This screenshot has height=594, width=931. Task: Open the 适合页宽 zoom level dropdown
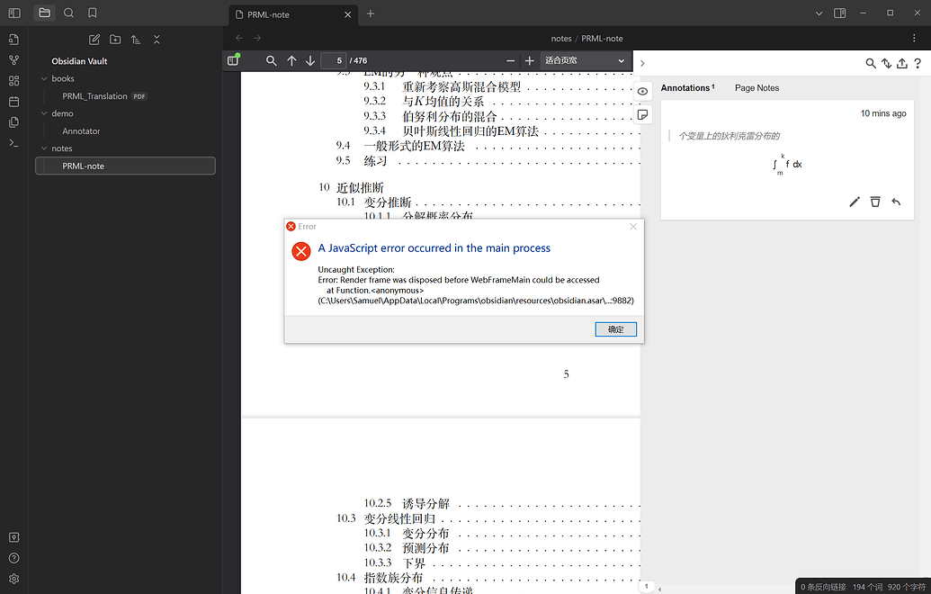[583, 60]
